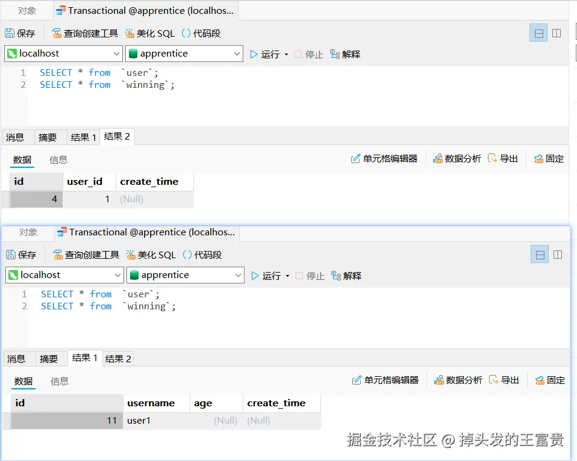Click SQL editor line with `winning` in upper window

pos(107,85)
